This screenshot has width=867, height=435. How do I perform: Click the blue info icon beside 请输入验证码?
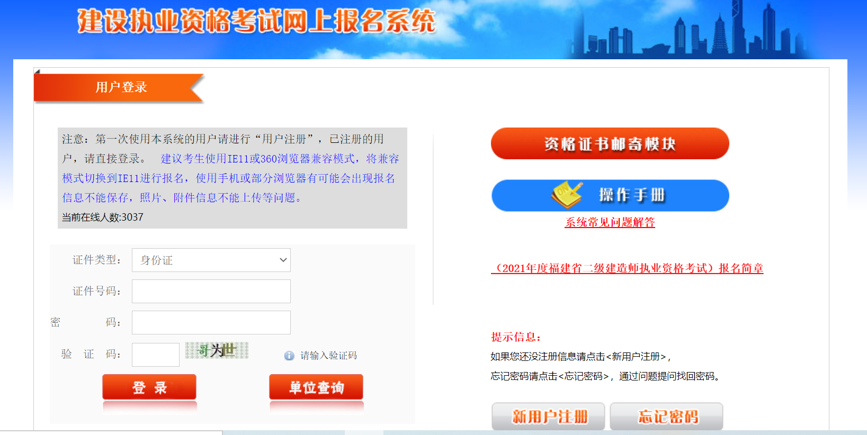289,356
